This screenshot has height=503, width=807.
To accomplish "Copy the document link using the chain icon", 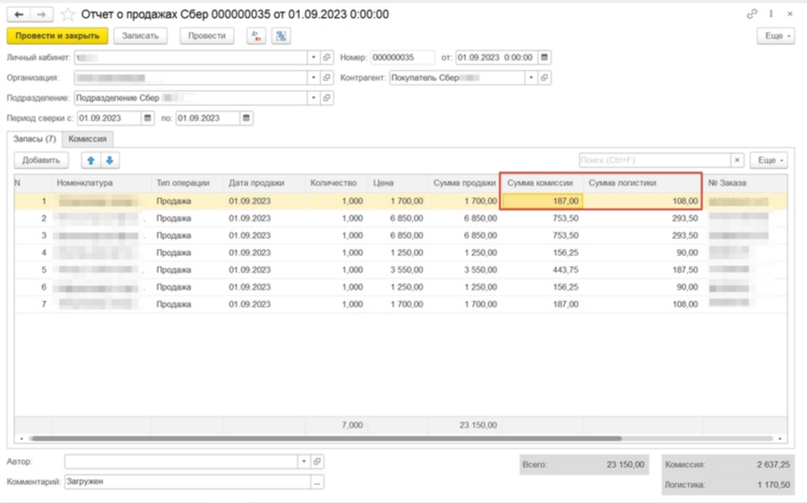I will 753,14.
